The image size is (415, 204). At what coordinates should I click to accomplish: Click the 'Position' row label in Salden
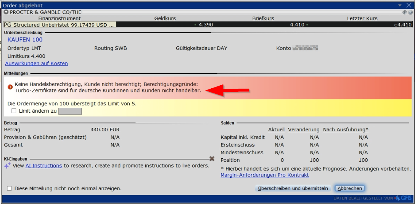230,160
